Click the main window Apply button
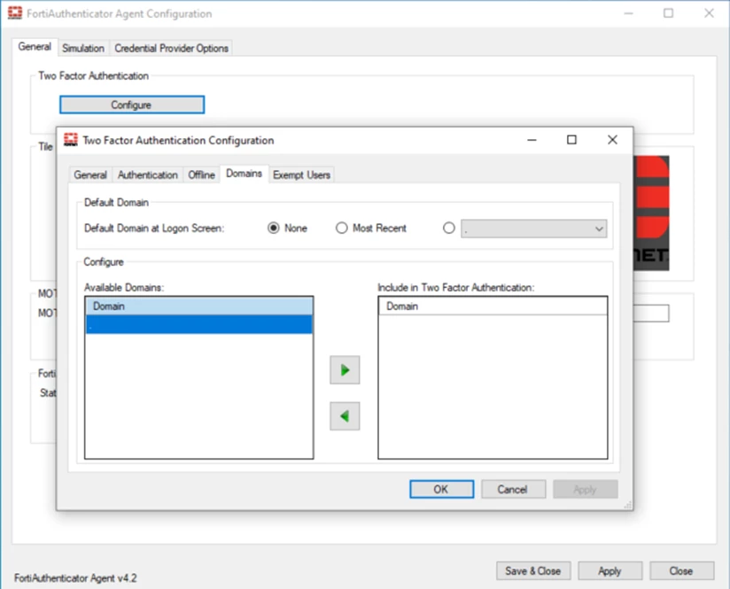This screenshot has width=730, height=589. pos(610,570)
